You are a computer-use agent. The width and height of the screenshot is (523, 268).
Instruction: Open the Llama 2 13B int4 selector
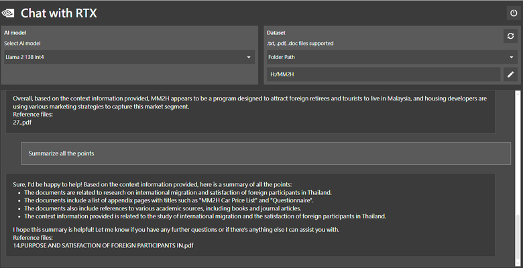click(x=129, y=57)
